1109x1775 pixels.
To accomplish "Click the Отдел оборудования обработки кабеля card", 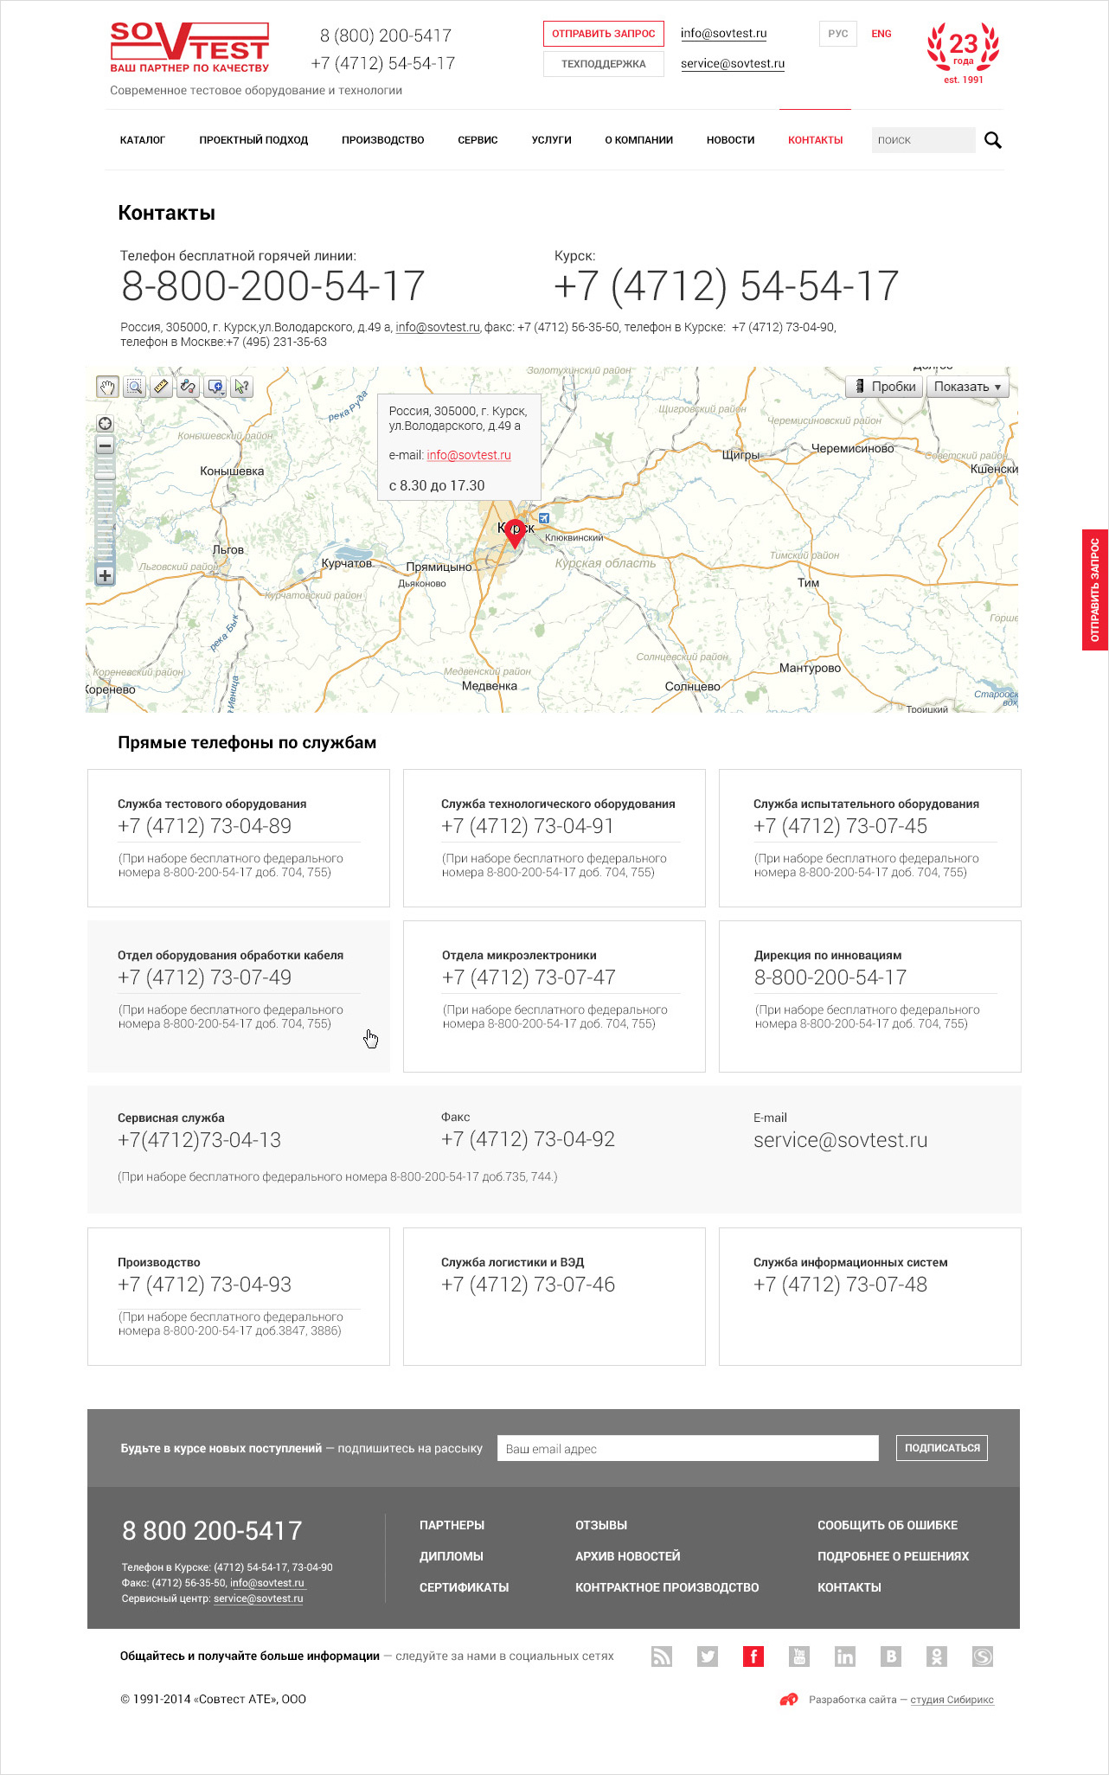I will coord(239,996).
